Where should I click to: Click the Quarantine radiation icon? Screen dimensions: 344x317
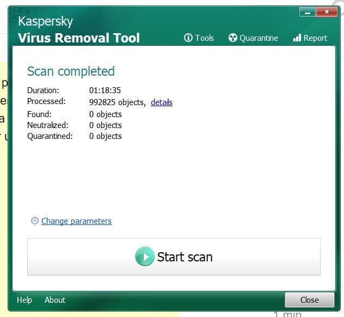(x=233, y=38)
